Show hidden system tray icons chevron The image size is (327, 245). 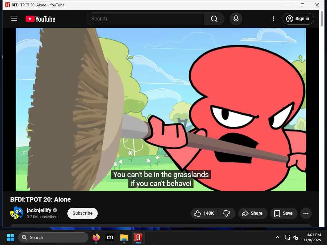tap(278, 237)
